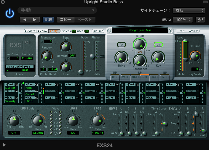The image size is (209, 150).
Task: Toggle the filter on button
Action: (x=158, y=45)
